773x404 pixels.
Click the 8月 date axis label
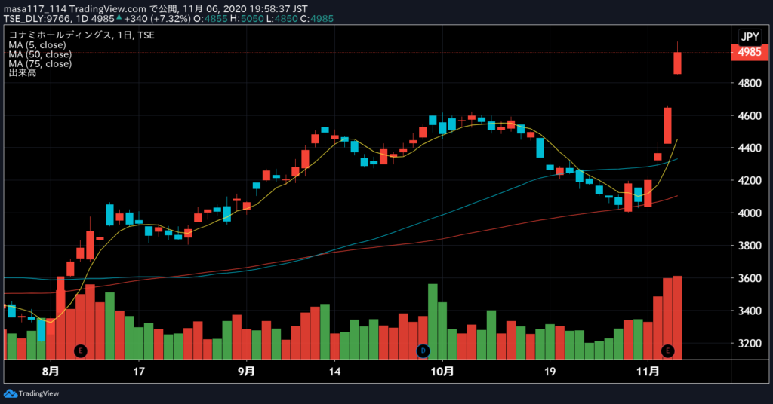[x=51, y=371]
